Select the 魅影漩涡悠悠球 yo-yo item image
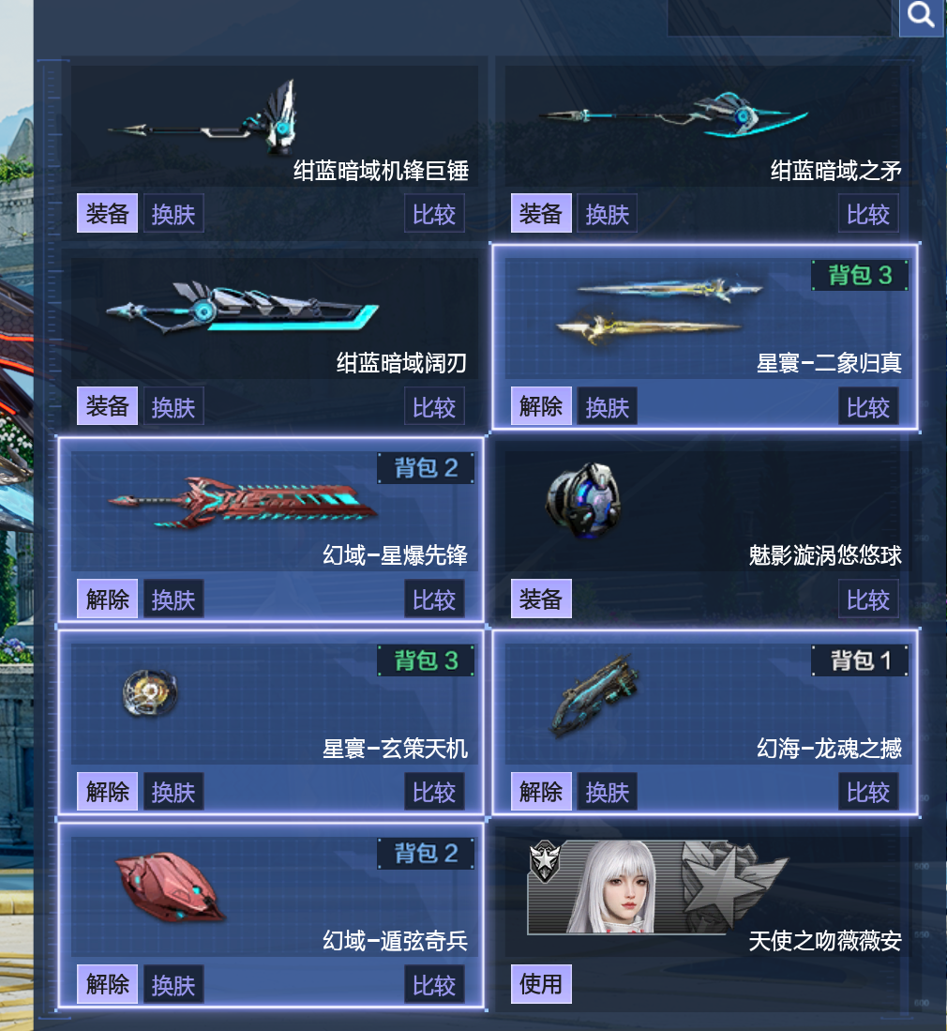This screenshot has width=947, height=1031. (584, 500)
